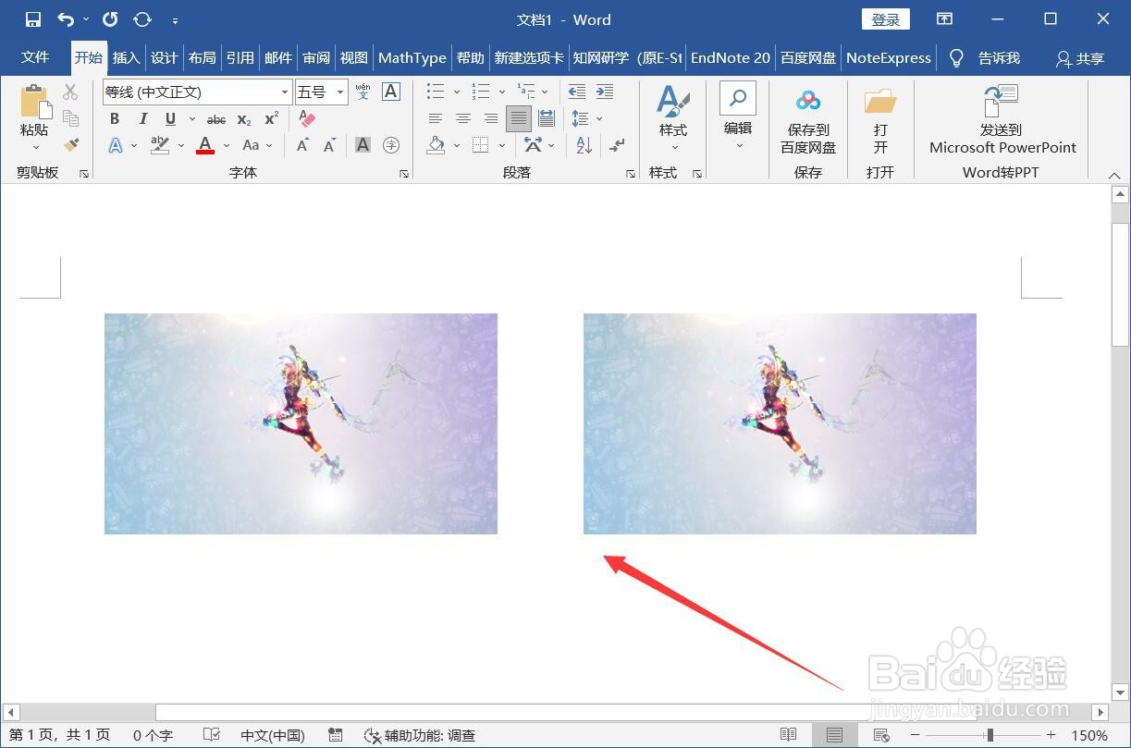Click the Open (打开) folder button
Viewport: 1131px width, 748px height.
coord(880,122)
